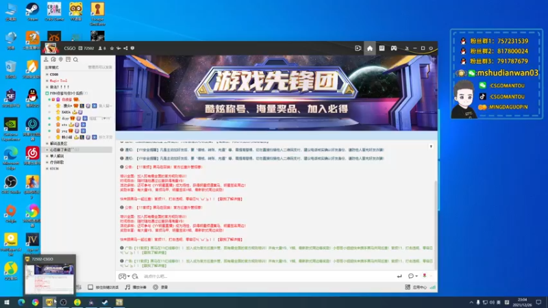Open OBS from the taskbar
Viewport: 548px width, 308px height.
(63, 302)
